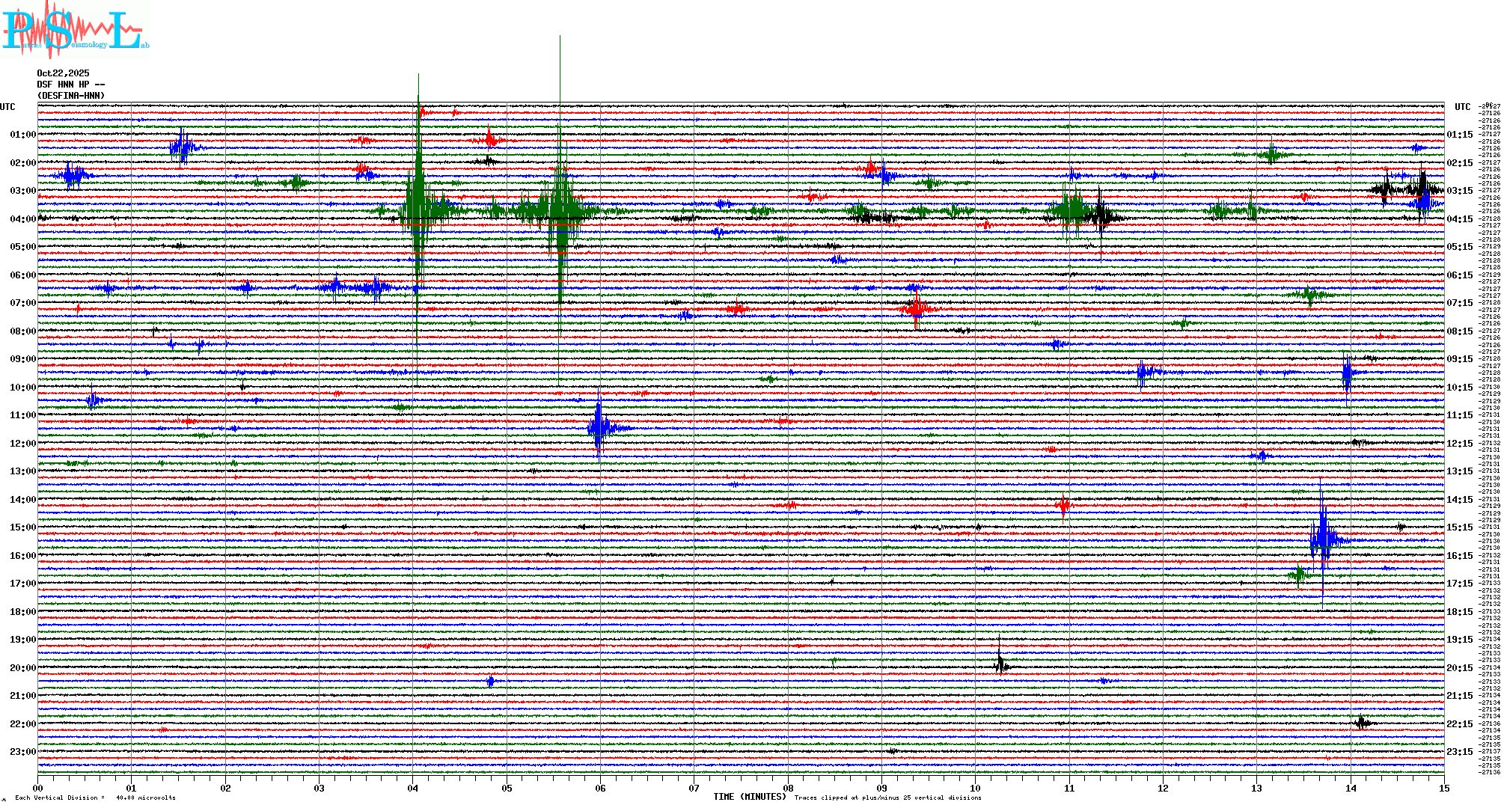
Task: Select the 12:00 hour label on left
Action: point(22,444)
